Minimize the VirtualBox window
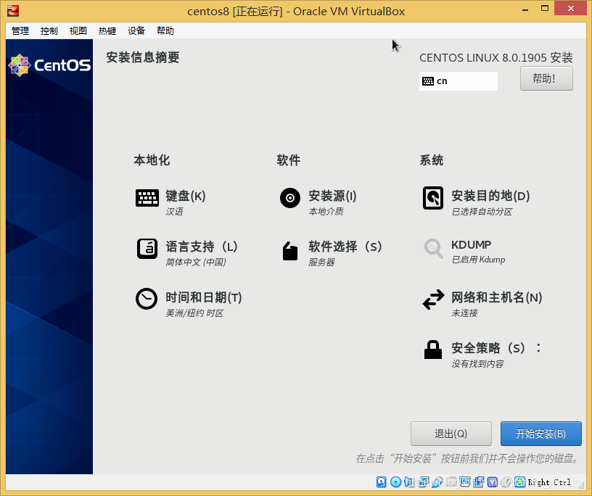The width and height of the screenshot is (592, 496). coord(525,9)
